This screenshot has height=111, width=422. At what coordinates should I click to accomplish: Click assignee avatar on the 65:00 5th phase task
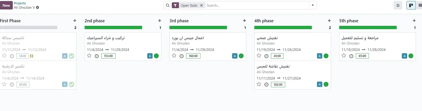tap(404, 56)
